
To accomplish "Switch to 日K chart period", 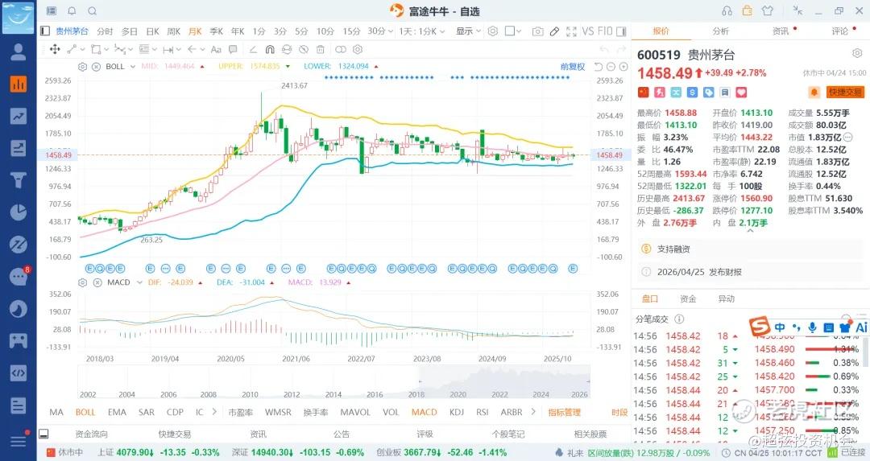I will [x=152, y=31].
